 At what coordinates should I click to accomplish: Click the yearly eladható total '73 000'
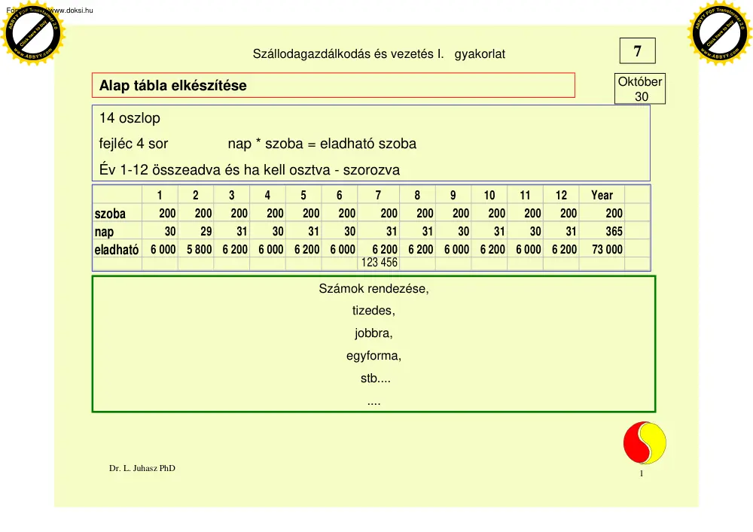[607, 250]
